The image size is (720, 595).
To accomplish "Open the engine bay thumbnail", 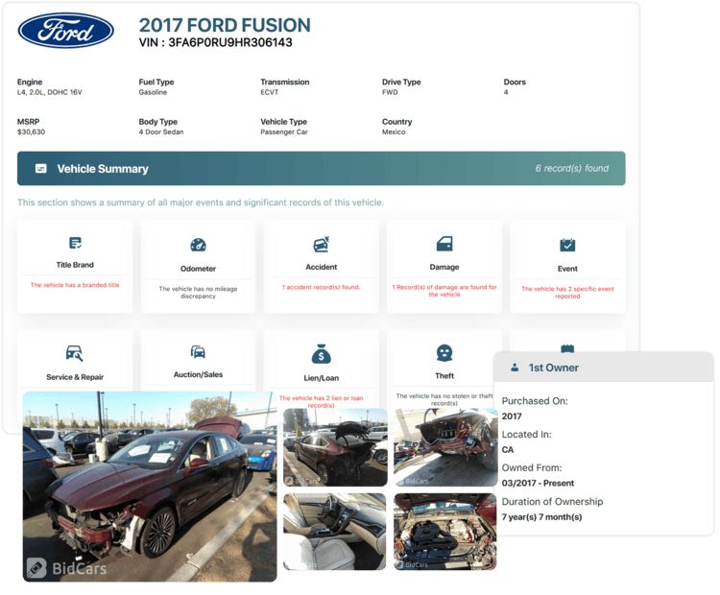I will [x=444, y=532].
